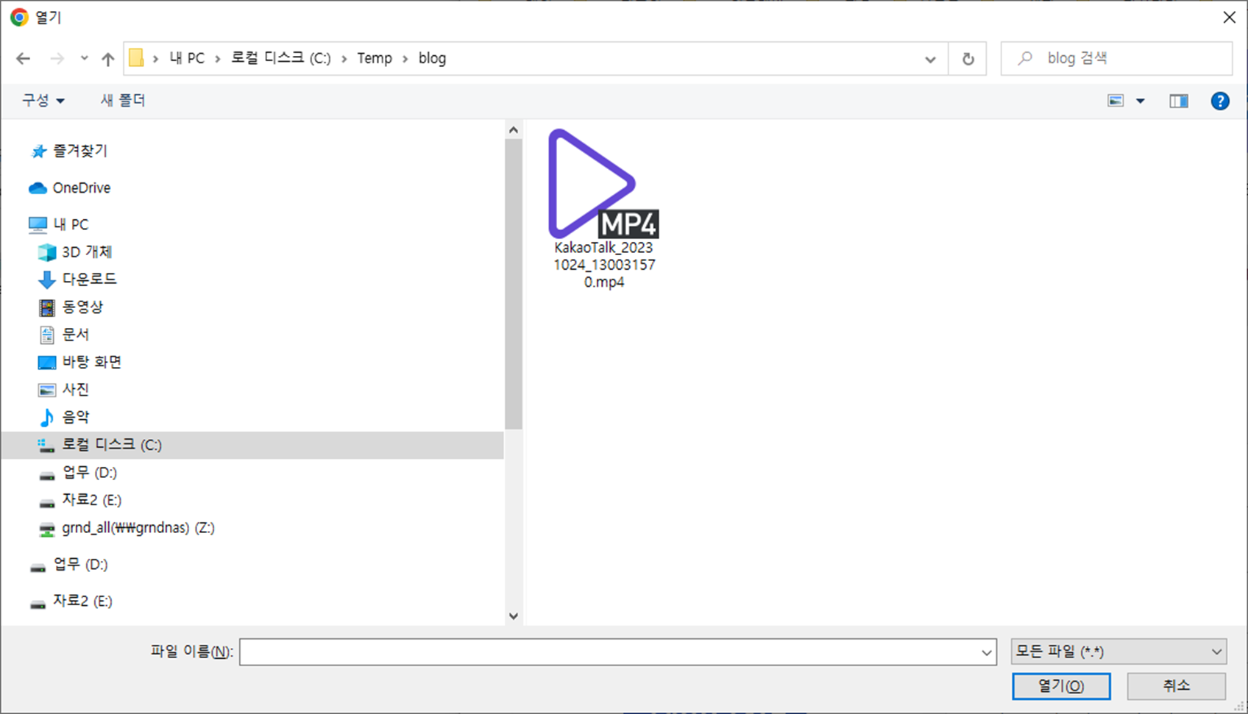
Task: Select '로컬 디스크 (C:)' breadcrumb segment
Action: click(281, 58)
